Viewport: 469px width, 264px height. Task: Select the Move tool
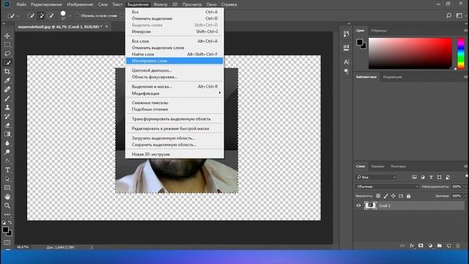pyautogui.click(x=7, y=36)
